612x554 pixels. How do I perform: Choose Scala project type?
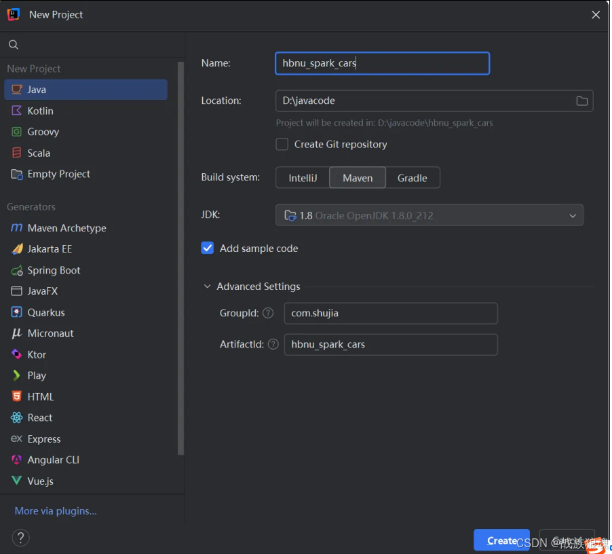[x=86, y=153]
